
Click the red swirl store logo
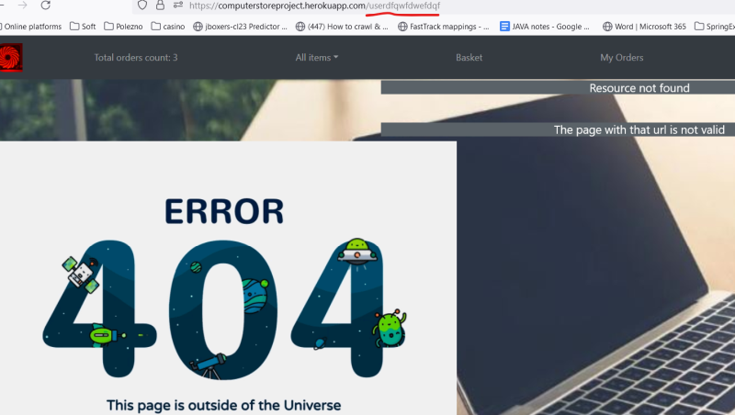click(x=10, y=57)
